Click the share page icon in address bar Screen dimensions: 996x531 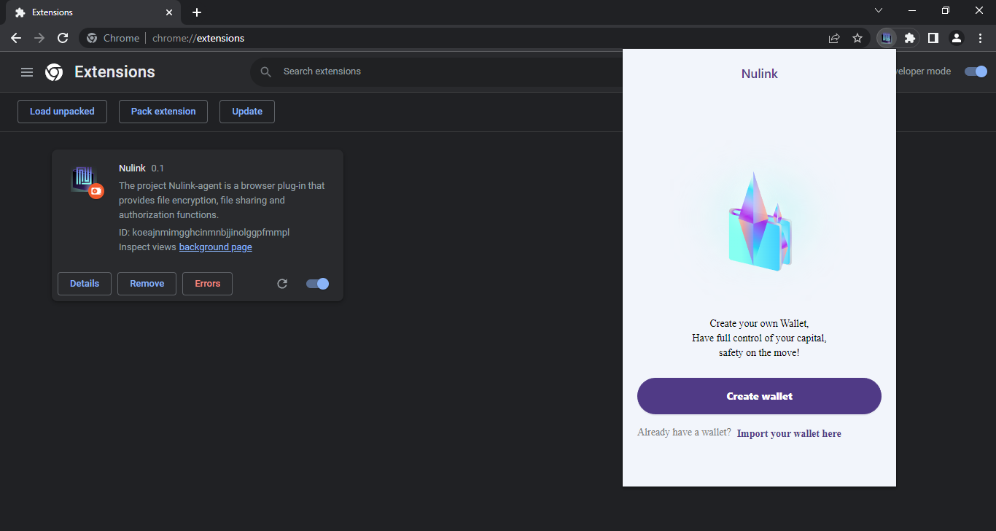pyautogui.click(x=834, y=38)
